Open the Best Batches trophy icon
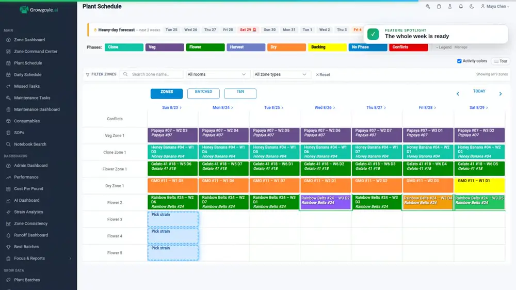The height and width of the screenshot is (290, 516). click(8, 247)
